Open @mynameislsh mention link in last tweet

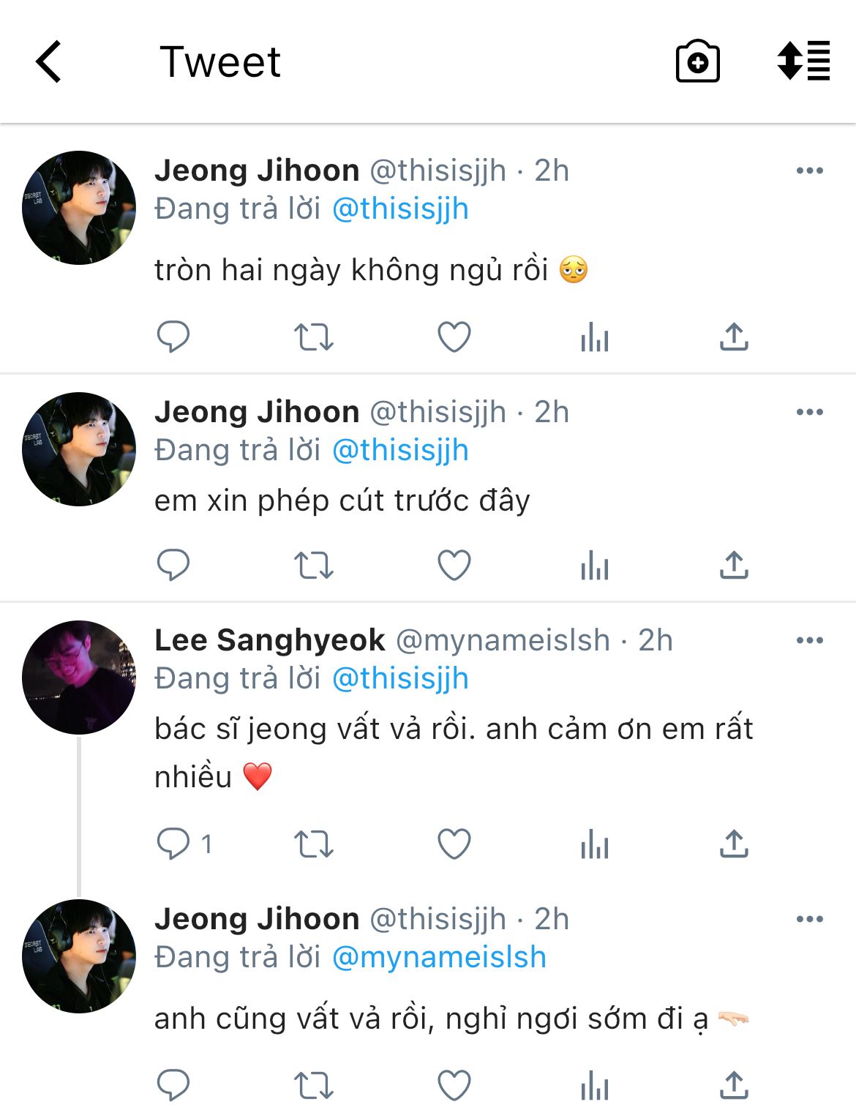[x=439, y=958]
